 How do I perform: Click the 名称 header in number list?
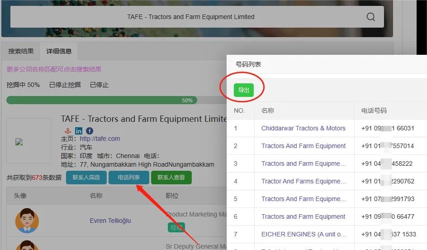267,111
